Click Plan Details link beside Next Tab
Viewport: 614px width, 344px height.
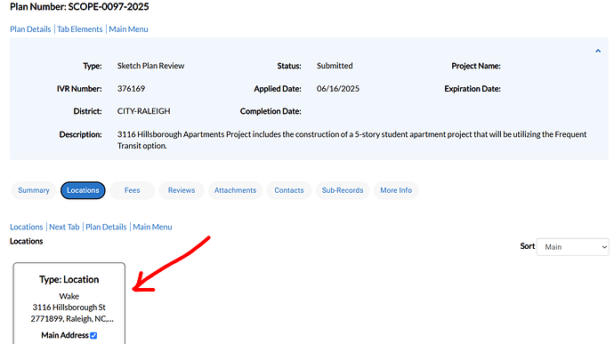(x=106, y=227)
